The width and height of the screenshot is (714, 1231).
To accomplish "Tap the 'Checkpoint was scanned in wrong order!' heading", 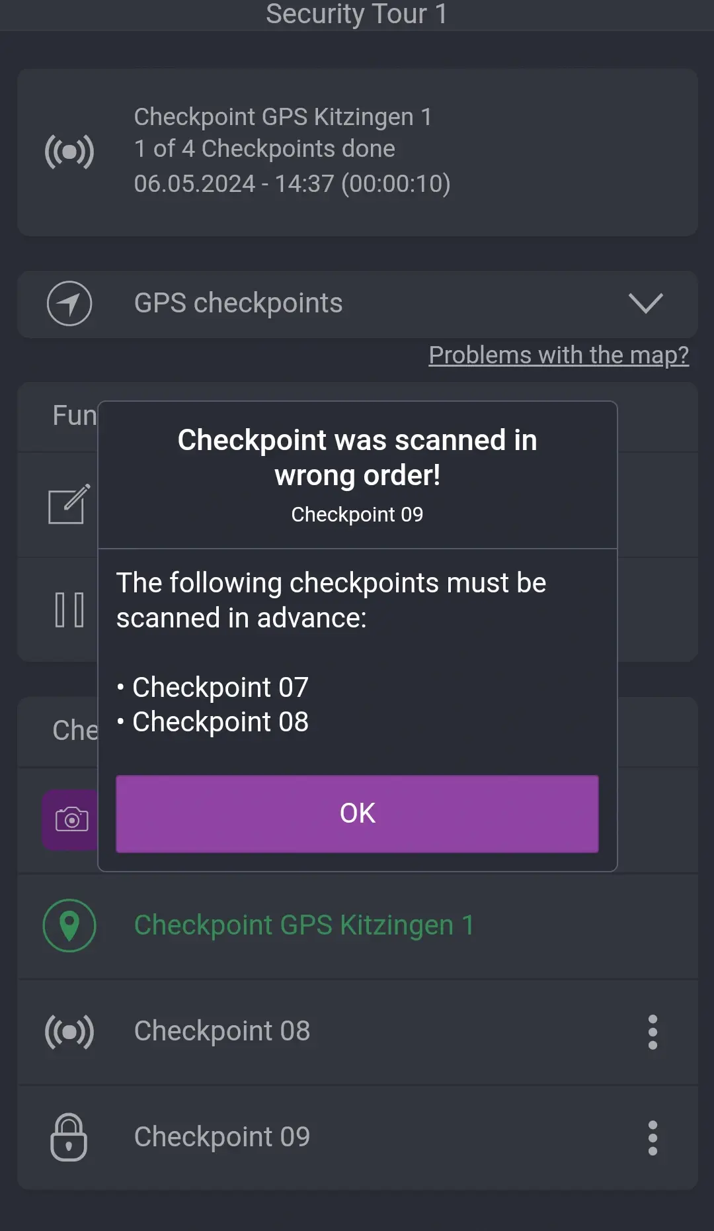I will [x=357, y=457].
